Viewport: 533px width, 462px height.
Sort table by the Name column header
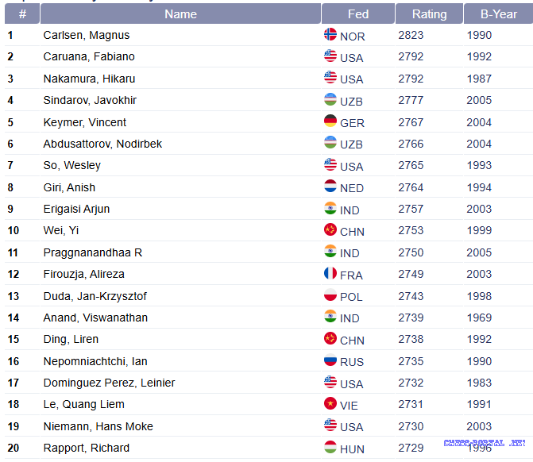tap(180, 13)
